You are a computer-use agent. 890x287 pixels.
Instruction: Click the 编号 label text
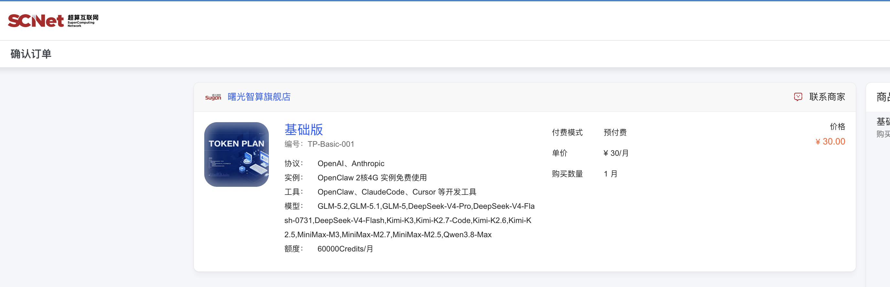(294, 144)
